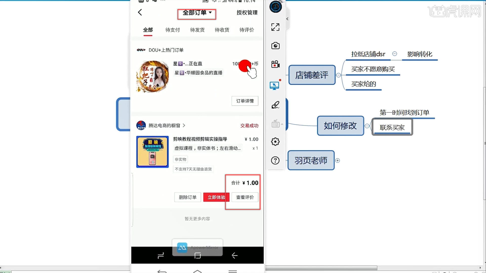Click 订单详情 order details link
The height and width of the screenshot is (273, 486).
tap(245, 101)
